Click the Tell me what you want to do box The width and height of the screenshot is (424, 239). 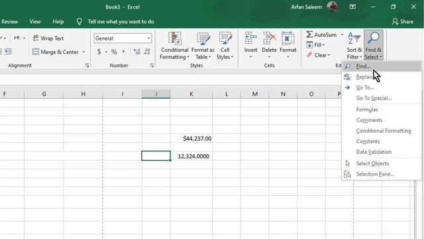[x=115, y=22]
